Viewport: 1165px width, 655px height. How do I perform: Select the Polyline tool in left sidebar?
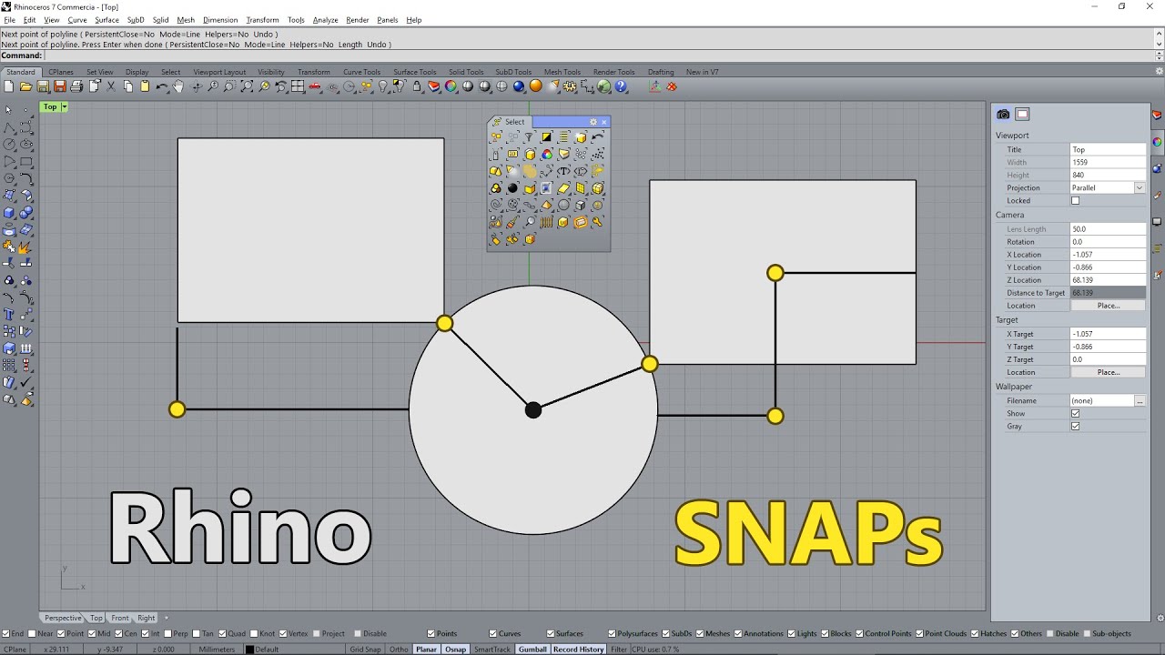[x=9, y=127]
